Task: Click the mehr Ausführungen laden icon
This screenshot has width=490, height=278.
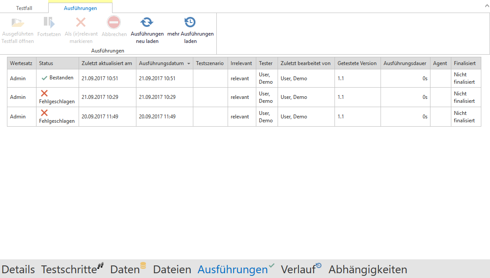Action: point(190,23)
